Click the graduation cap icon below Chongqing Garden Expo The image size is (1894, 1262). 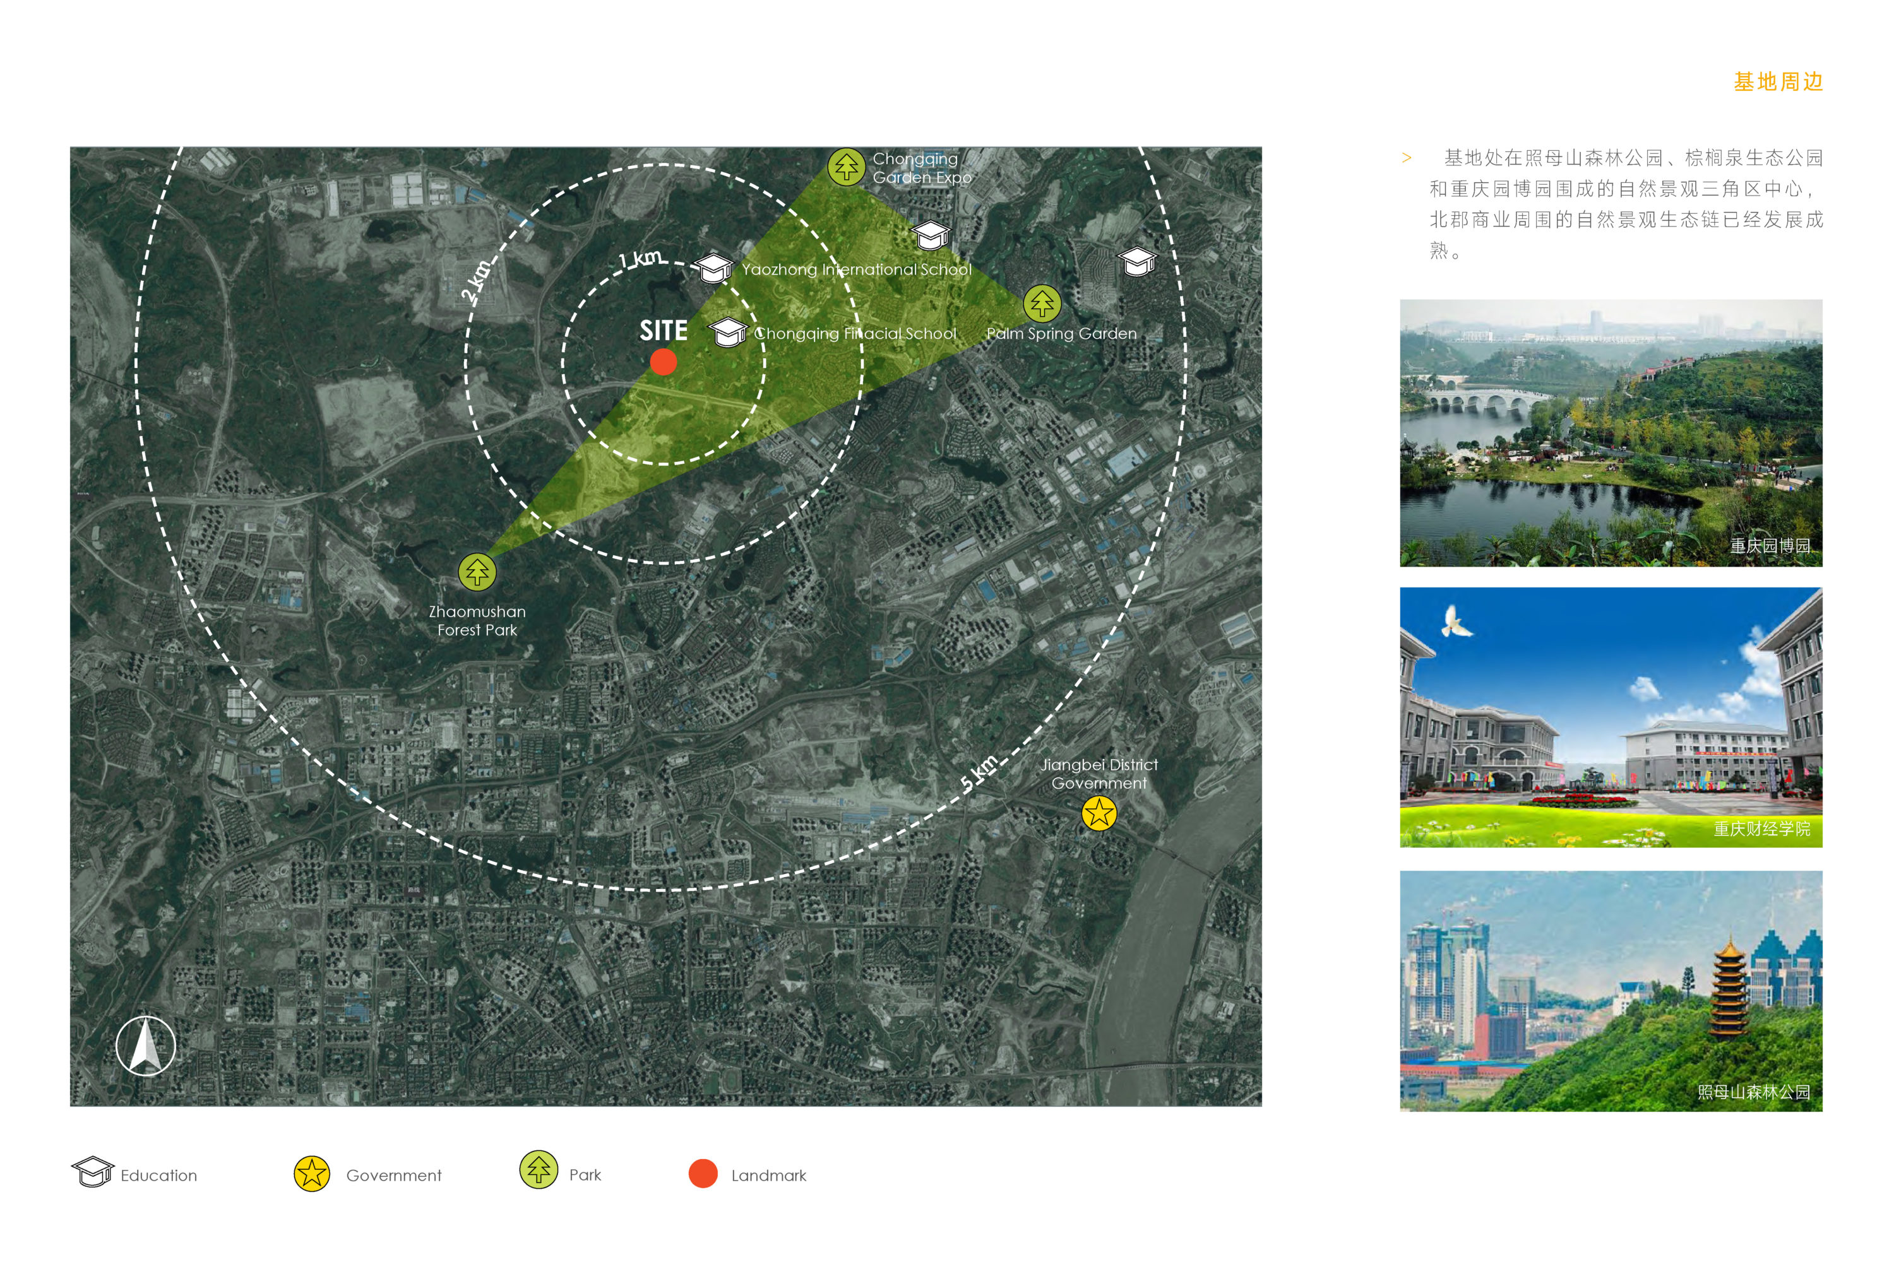click(930, 235)
